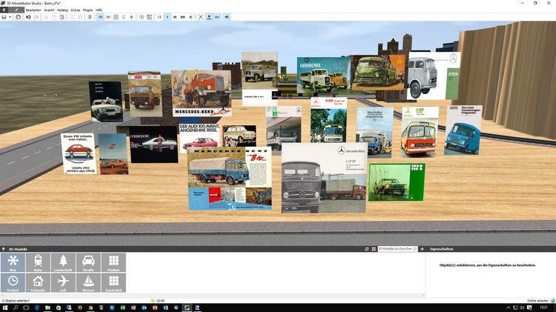
Task: Click the catalog horizontal scrollbar right arrow
Action: click(423, 295)
